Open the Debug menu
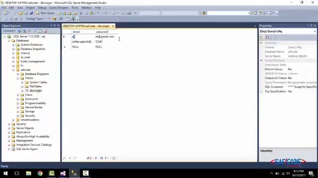This screenshot has height=178, width=318. pos(42,8)
